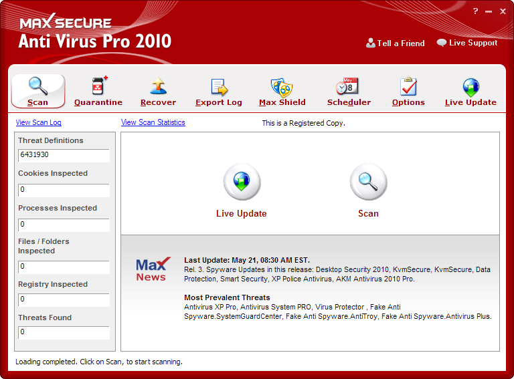The height and width of the screenshot is (379, 514).
Task: Click 'This is a Registered Copy.' text
Action: [303, 123]
